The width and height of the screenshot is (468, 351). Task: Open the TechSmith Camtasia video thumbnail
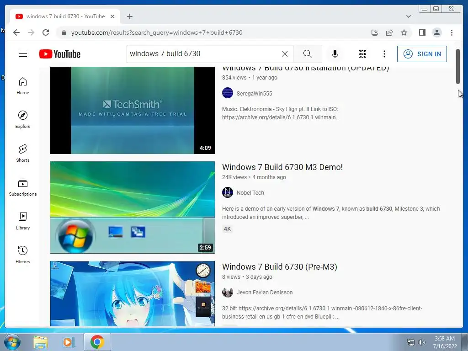click(x=132, y=110)
